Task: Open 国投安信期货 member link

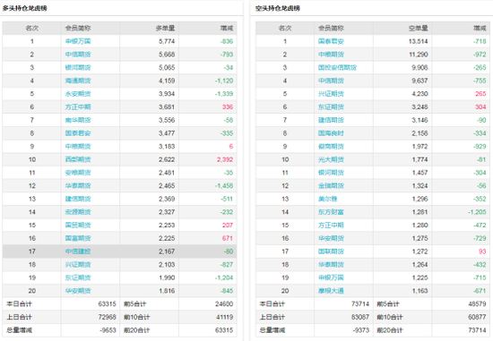Action: coord(337,67)
